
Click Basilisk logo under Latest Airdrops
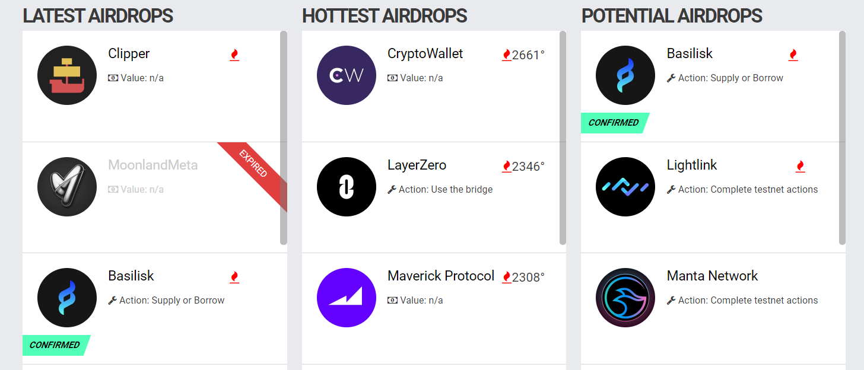[67, 298]
